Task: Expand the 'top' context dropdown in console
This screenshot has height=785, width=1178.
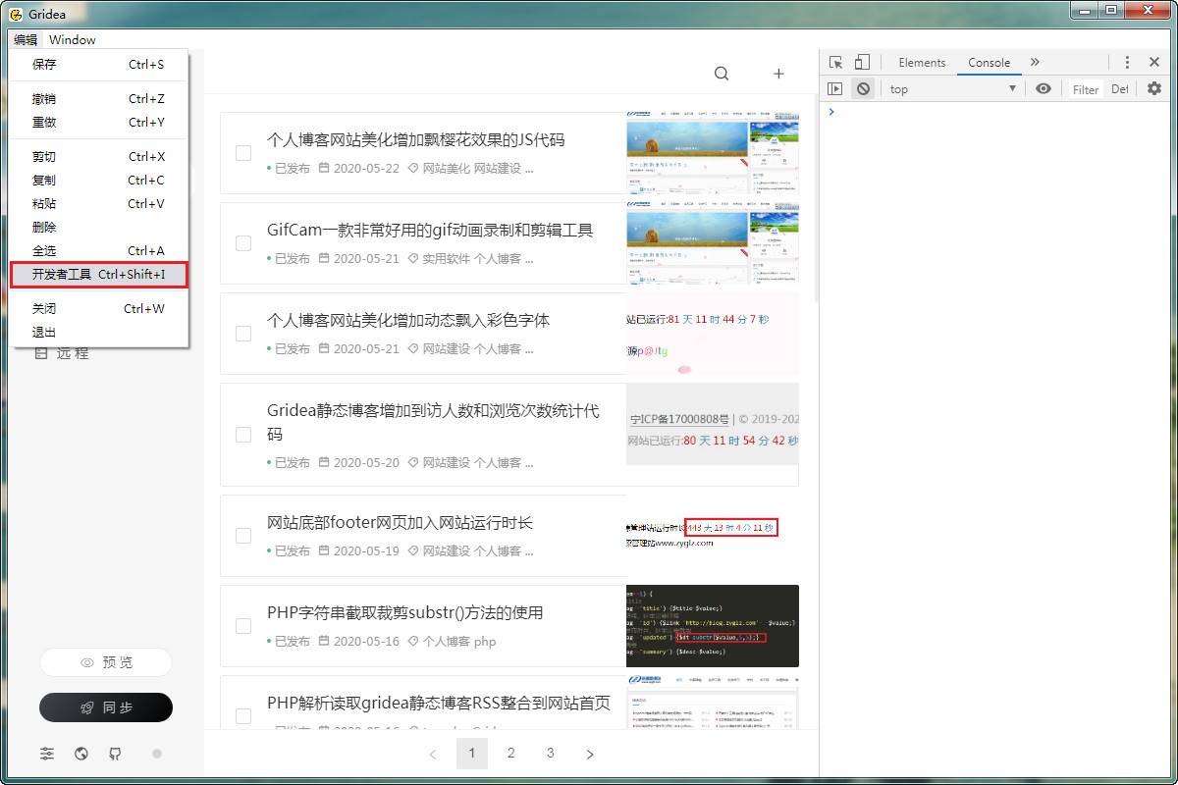Action: coord(952,88)
